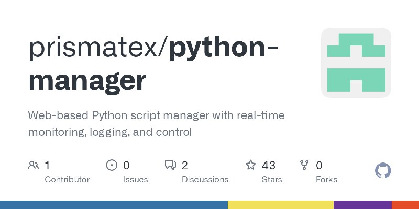Click the blue language bar segment
This screenshot has width=419, height=209.
click(114, 205)
